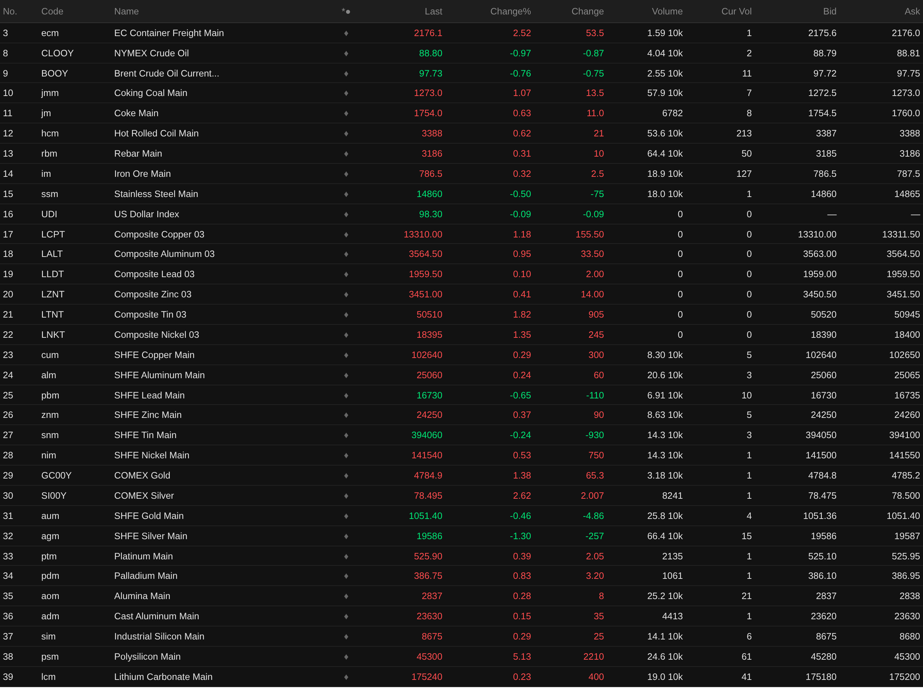This screenshot has height=690, width=923.
Task: Click diamond marker in Lithium Carbonate Main row
Action: coord(346,677)
